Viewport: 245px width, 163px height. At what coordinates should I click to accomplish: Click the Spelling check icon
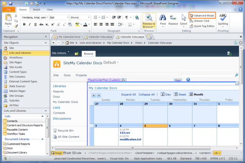click(x=223, y=17)
